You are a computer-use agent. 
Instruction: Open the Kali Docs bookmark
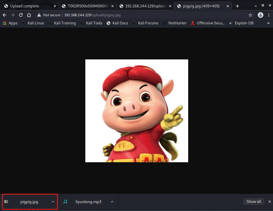(x=117, y=23)
